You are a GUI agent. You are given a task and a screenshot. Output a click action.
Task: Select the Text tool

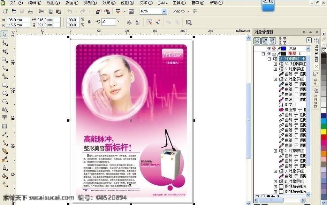coord(4,117)
